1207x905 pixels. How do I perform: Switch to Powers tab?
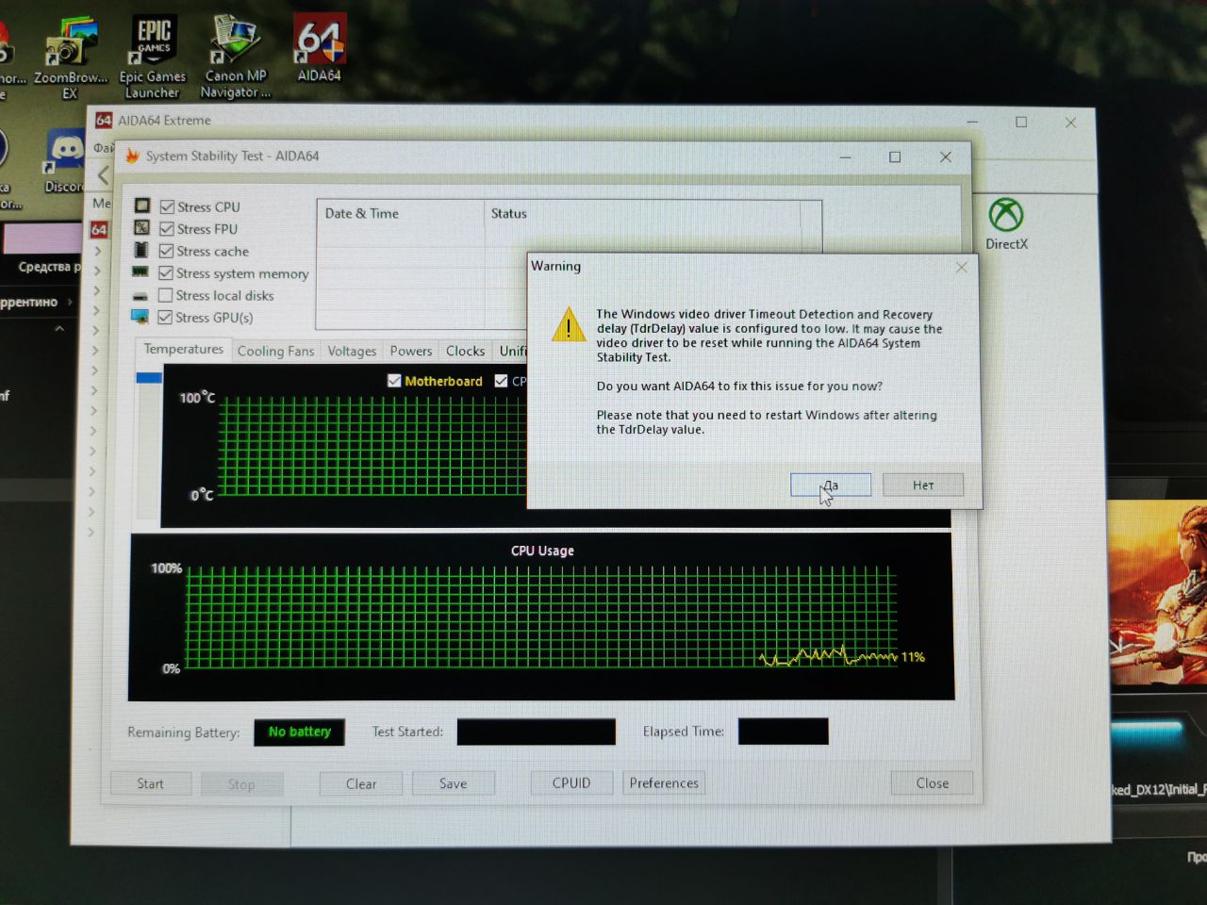(411, 351)
